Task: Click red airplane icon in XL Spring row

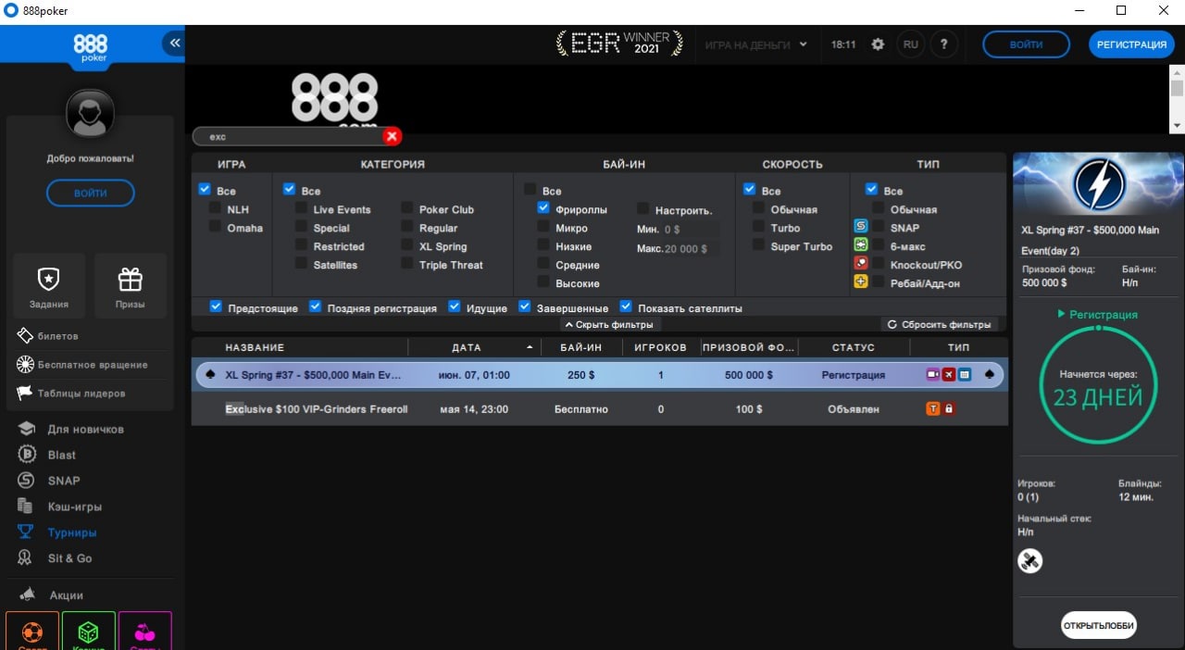Action: (x=949, y=375)
